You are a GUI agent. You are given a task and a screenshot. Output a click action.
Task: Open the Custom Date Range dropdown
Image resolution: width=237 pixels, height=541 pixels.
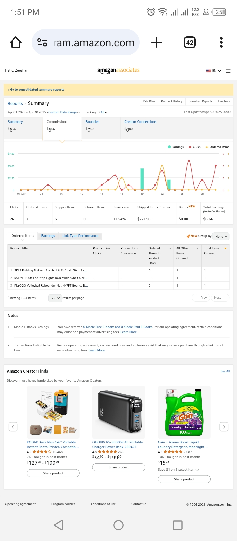point(64,112)
